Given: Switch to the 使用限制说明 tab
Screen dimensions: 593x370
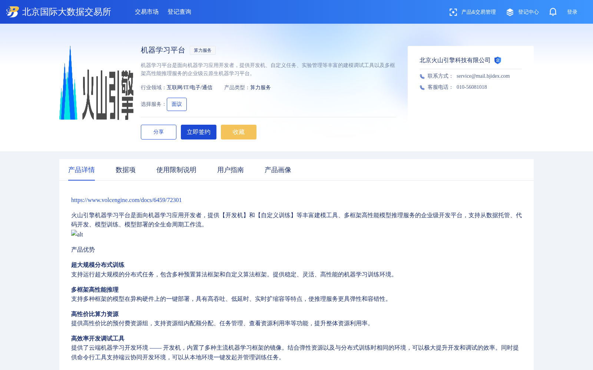Looking at the screenshot, I should click(176, 170).
